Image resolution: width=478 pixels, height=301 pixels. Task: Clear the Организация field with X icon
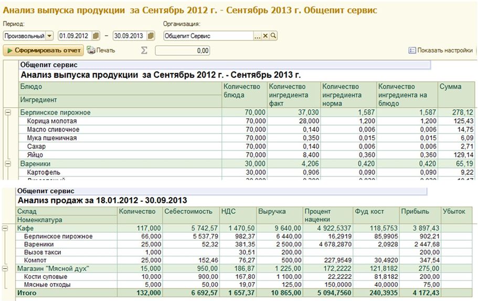pyautogui.click(x=265, y=36)
